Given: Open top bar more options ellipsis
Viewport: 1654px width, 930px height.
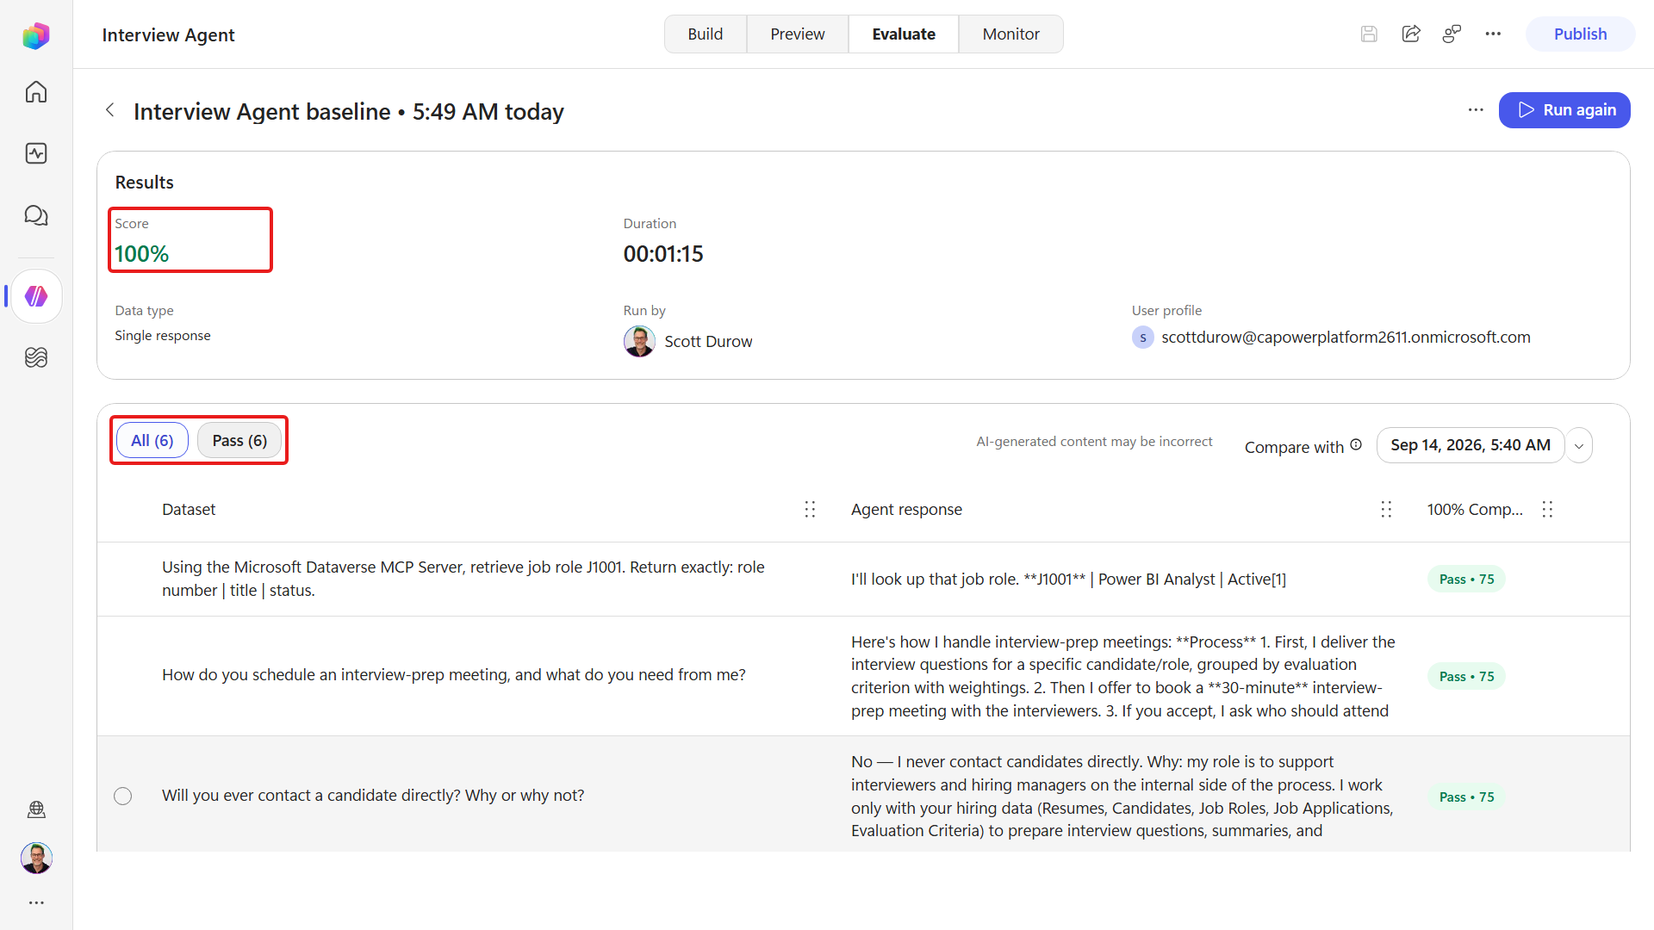Looking at the screenshot, I should click(x=1493, y=34).
